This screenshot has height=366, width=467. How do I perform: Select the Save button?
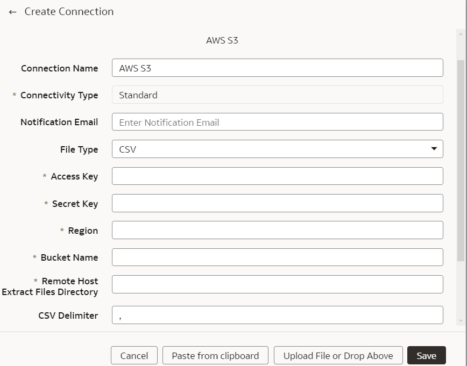coord(426,355)
